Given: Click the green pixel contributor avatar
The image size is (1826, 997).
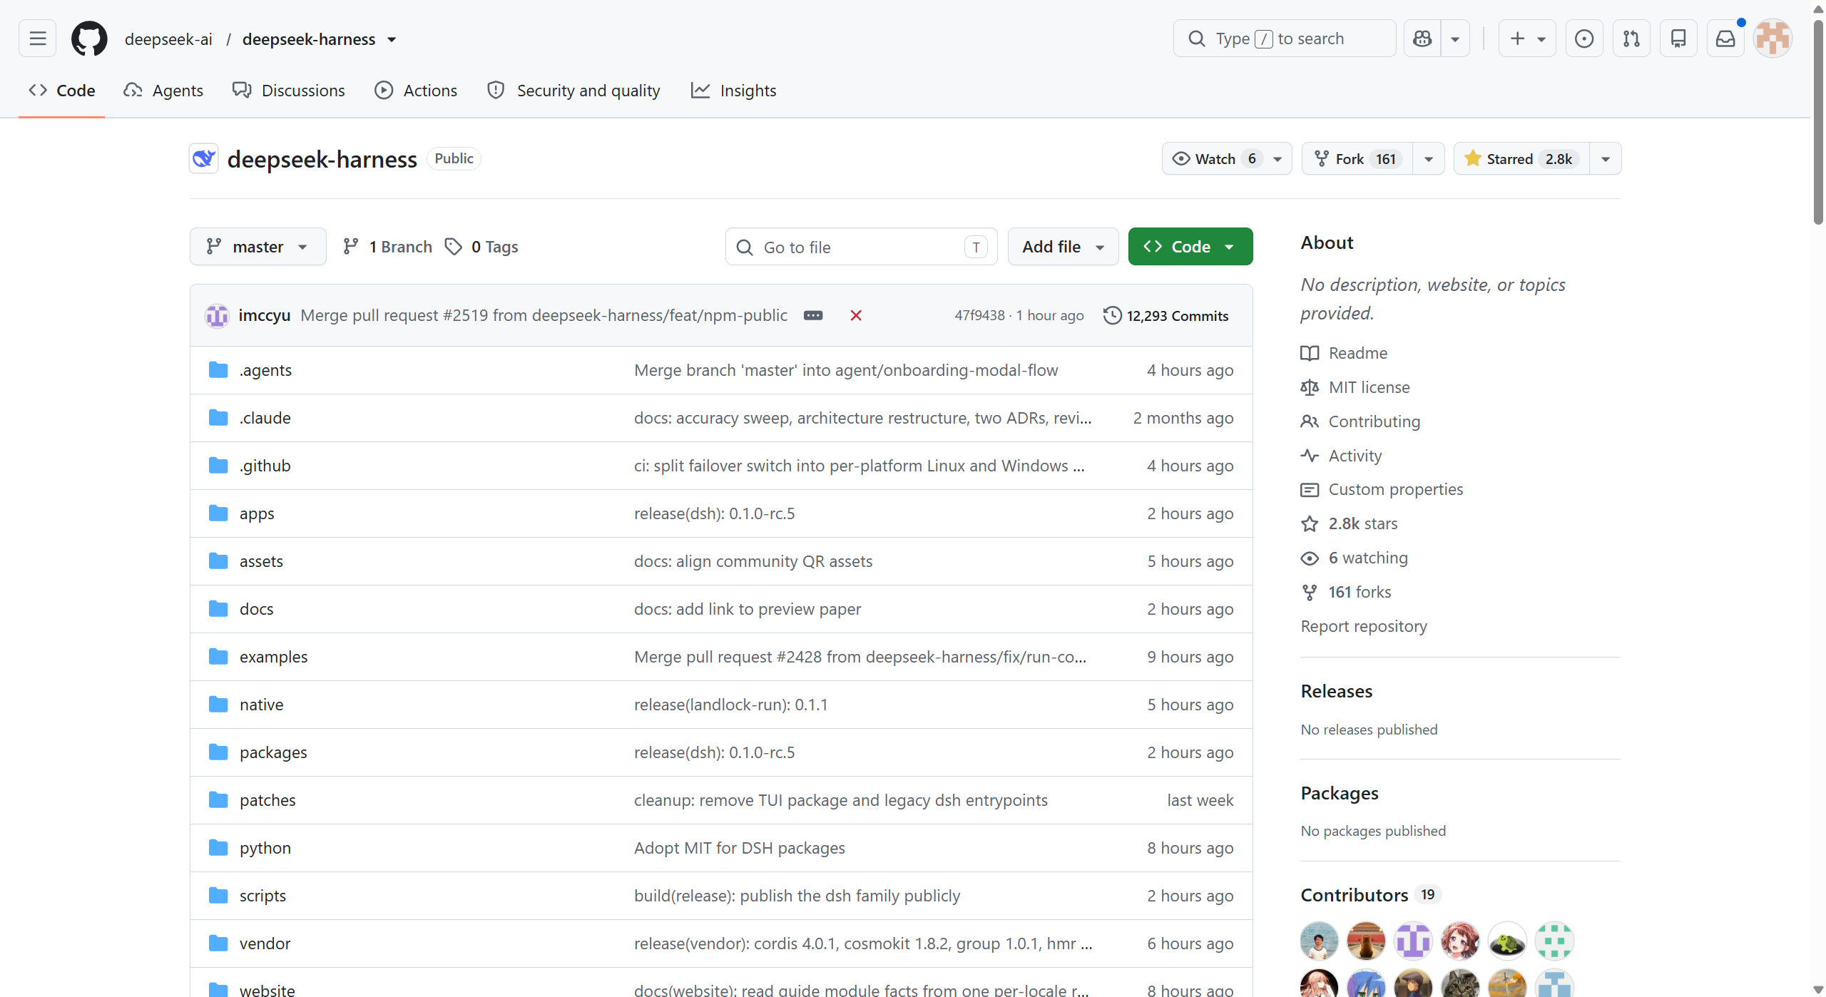Looking at the screenshot, I should coord(1554,941).
